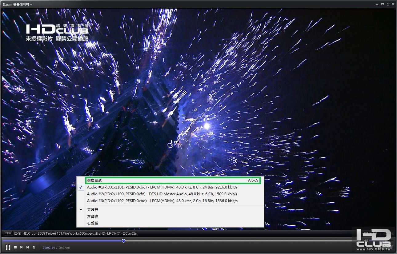Click the file title HD.Club-2009.Taipei.101.FireWorks
397x254 pixels.
75,233
